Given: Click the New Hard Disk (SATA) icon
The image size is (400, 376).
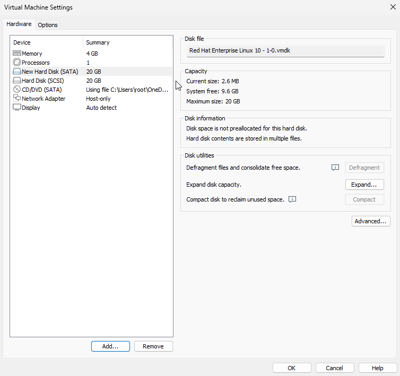Looking at the screenshot, I should 17,72.
